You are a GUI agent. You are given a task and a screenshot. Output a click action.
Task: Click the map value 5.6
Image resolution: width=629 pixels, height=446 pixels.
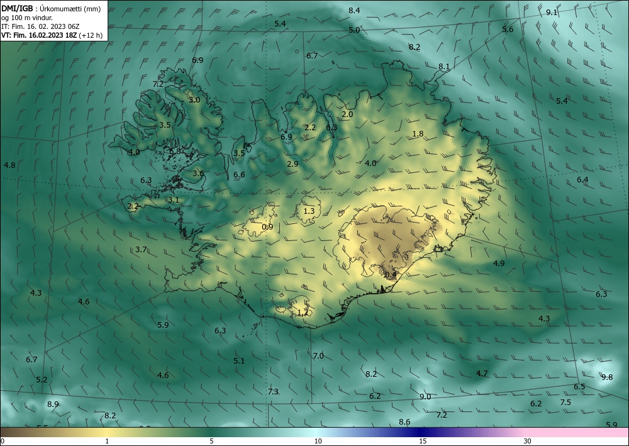click(508, 30)
